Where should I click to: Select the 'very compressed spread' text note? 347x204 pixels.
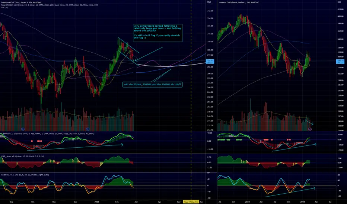pyautogui.click(x=158, y=33)
